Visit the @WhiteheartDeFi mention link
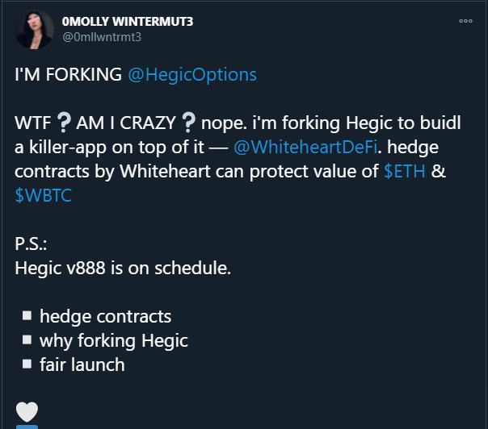The image size is (488, 429). [x=305, y=148]
